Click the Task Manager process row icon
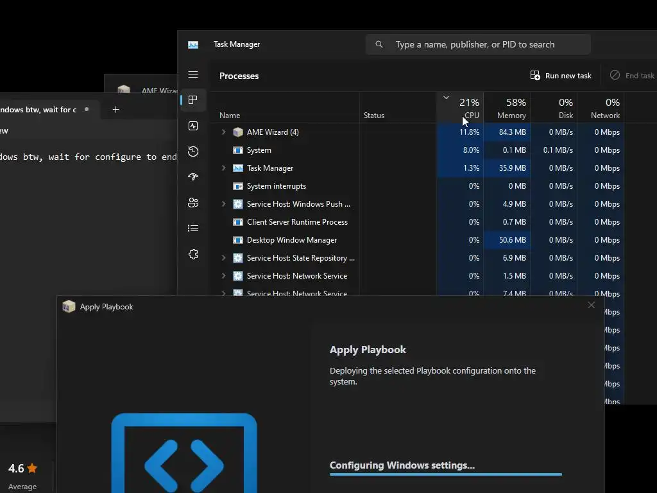The image size is (657, 493). pyautogui.click(x=237, y=168)
